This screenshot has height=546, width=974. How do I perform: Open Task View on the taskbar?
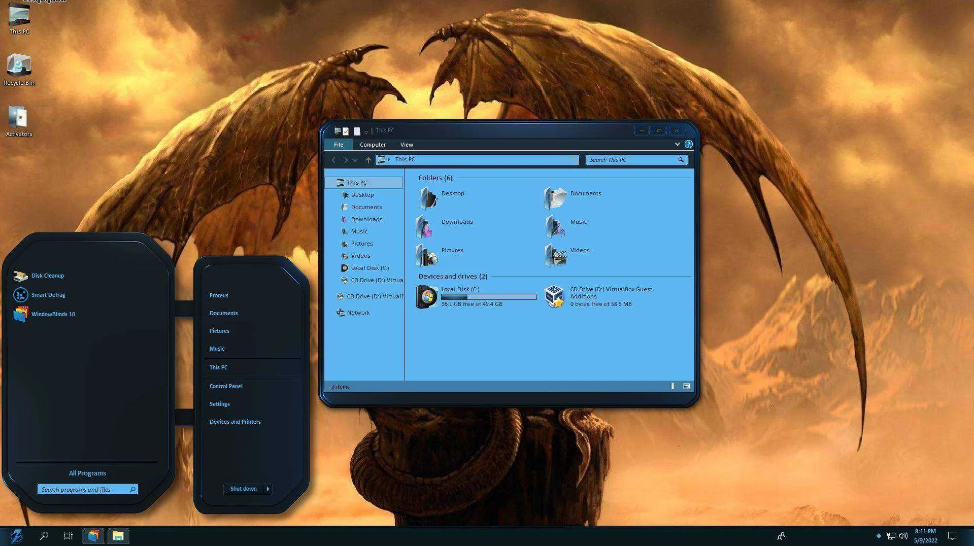[x=69, y=536]
